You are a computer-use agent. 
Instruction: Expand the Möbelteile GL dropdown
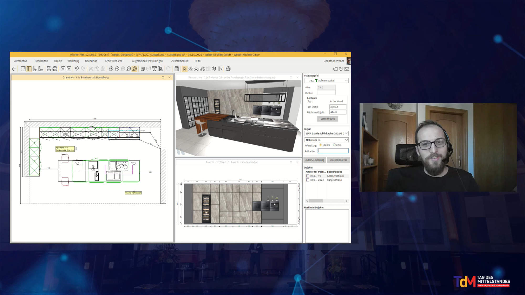[346, 140]
